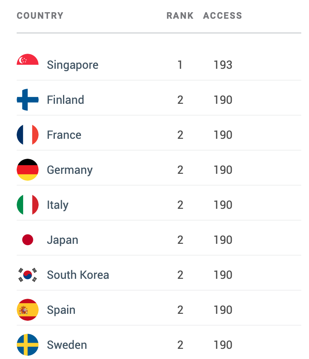Click the Sweden flag icon
This screenshot has height=359, width=309.
[x=28, y=345]
